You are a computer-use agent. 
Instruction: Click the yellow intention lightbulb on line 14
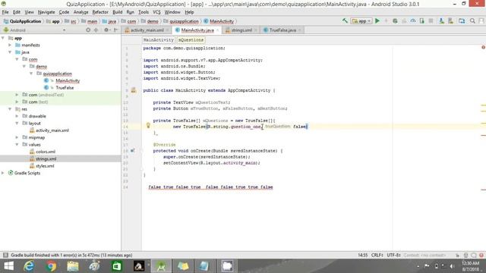(148, 125)
